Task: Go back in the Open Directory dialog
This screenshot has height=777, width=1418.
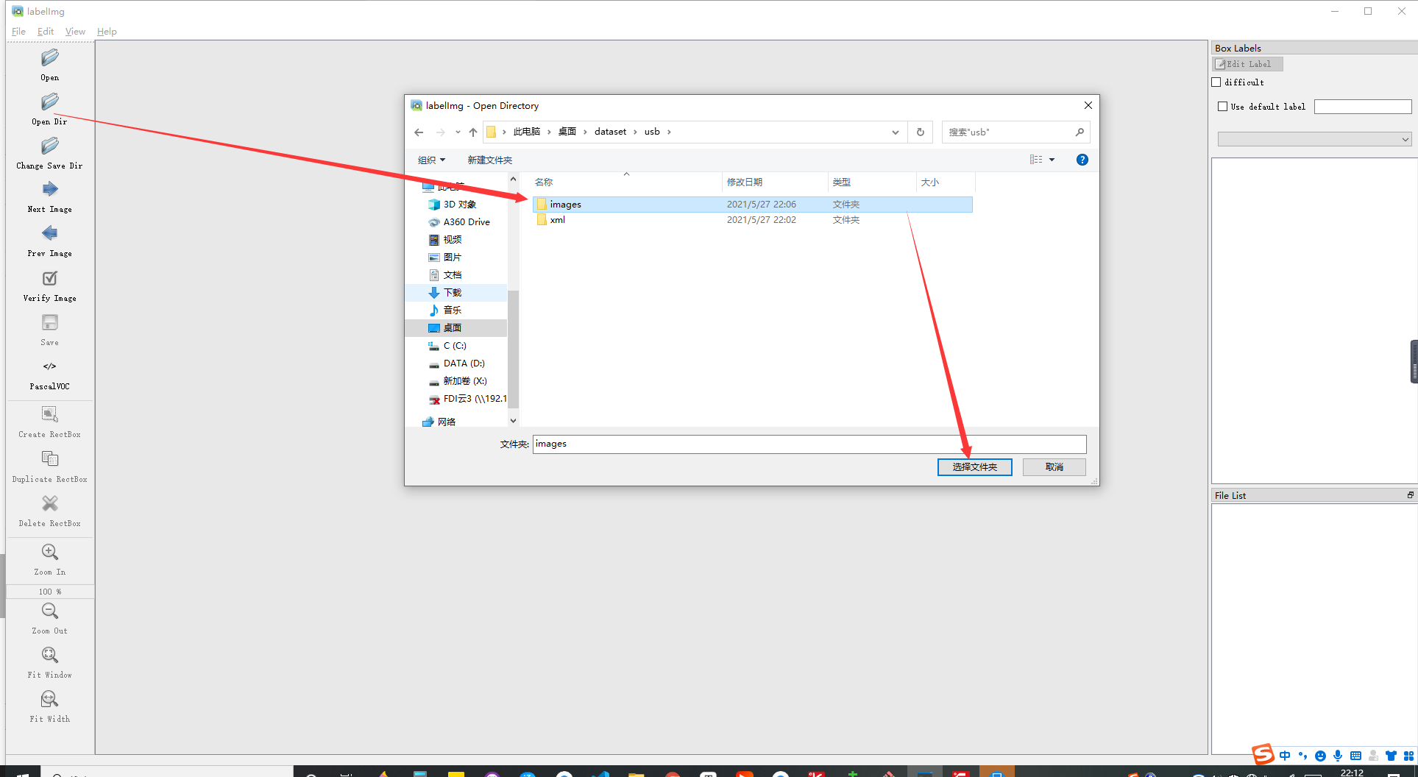Action: 419,132
